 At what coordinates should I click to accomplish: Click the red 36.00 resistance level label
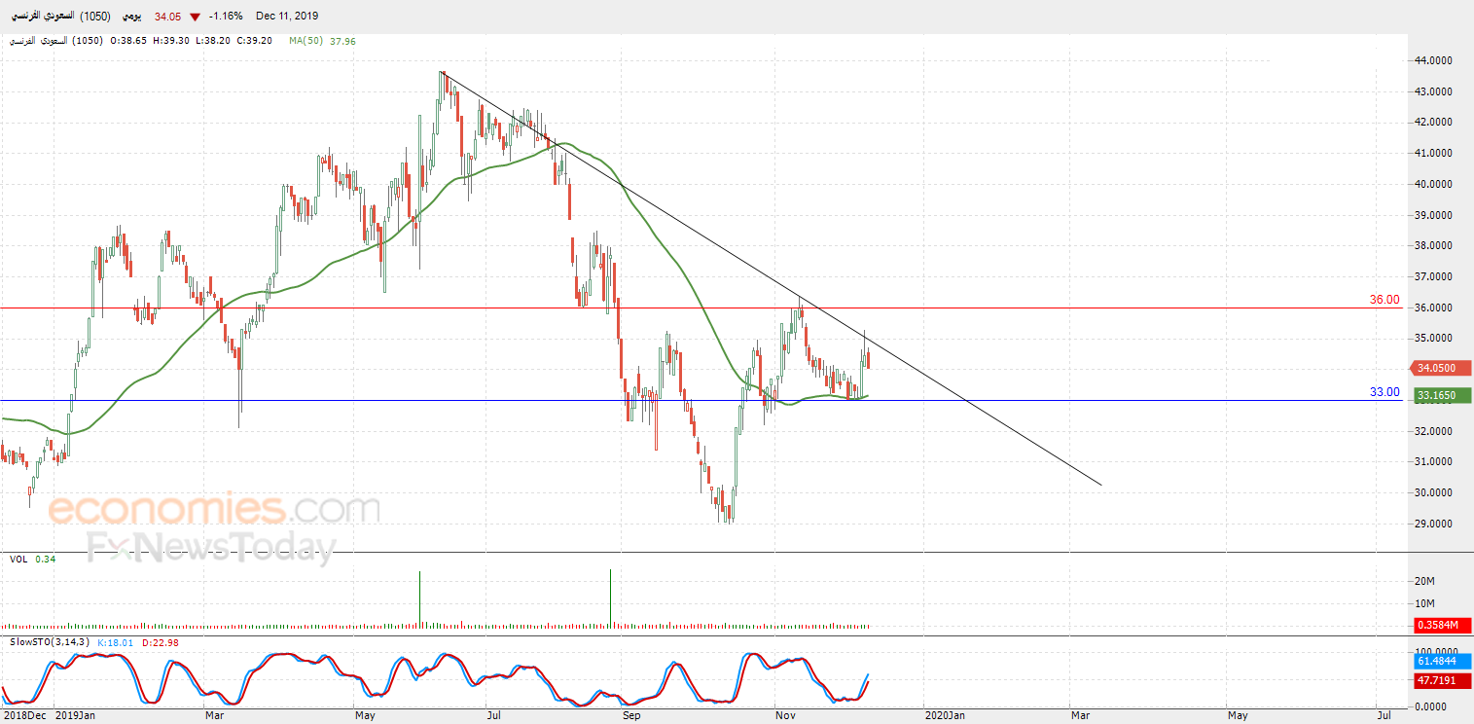(x=1384, y=300)
